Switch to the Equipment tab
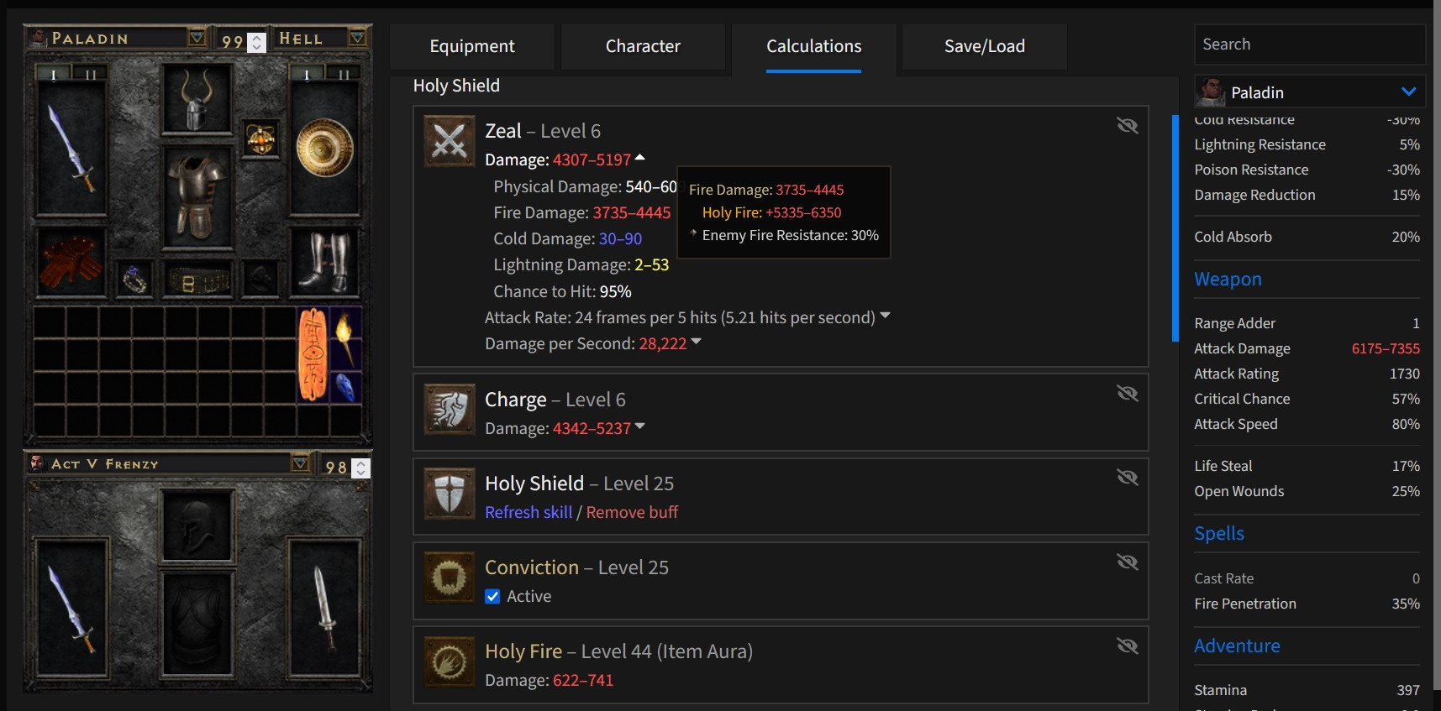This screenshot has height=711, width=1441. (472, 46)
